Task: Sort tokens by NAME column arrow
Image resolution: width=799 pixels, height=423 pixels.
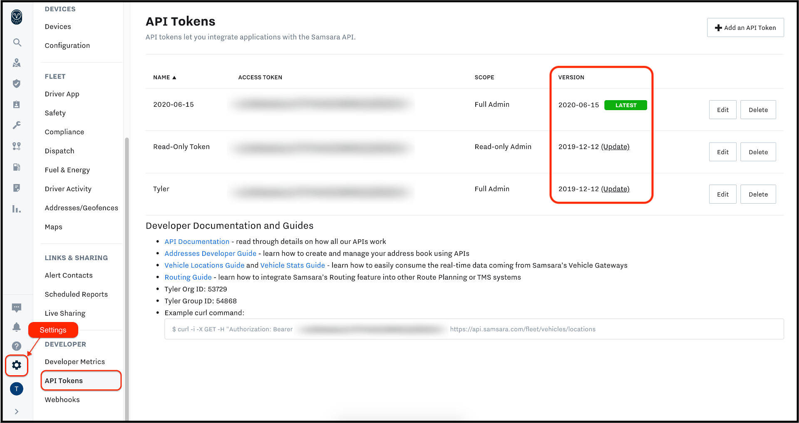Action: pyautogui.click(x=174, y=78)
